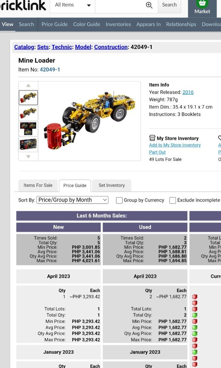Image resolution: width=221 pixels, height=368 pixels.
Task: Switch to the Items For Sale tab
Action: point(38,185)
